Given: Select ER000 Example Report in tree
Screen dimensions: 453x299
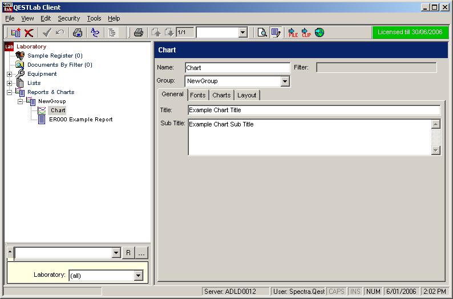Looking at the screenshot, I should (x=80, y=120).
